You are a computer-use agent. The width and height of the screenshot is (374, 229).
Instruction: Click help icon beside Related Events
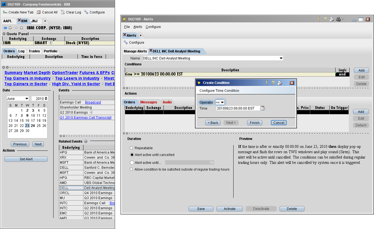[85, 141]
